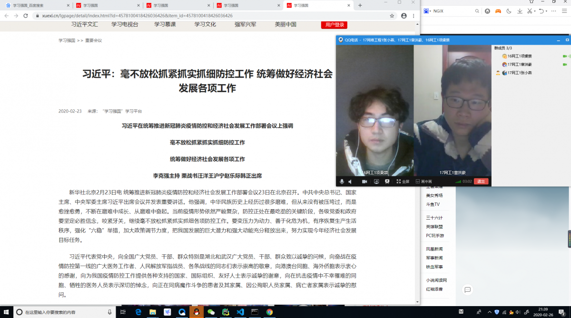Open the Chrome three-dots menu

414,16
